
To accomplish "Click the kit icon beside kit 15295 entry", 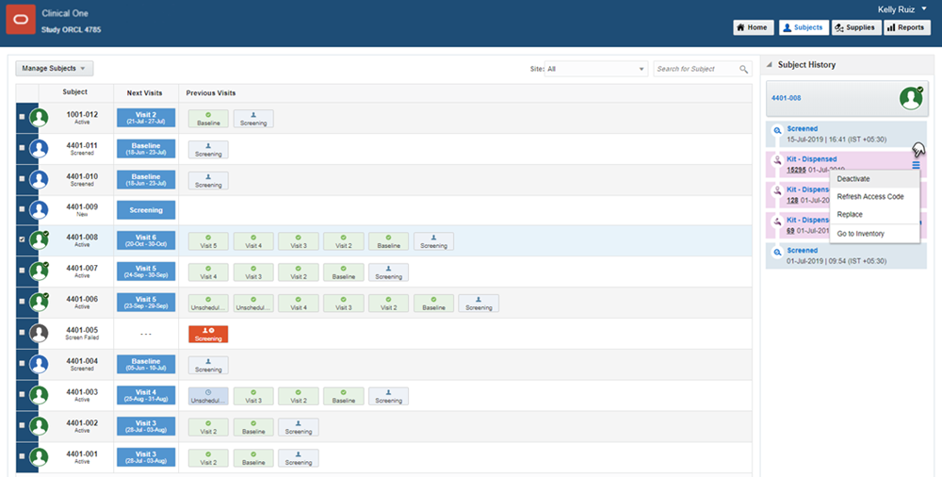I will (777, 160).
